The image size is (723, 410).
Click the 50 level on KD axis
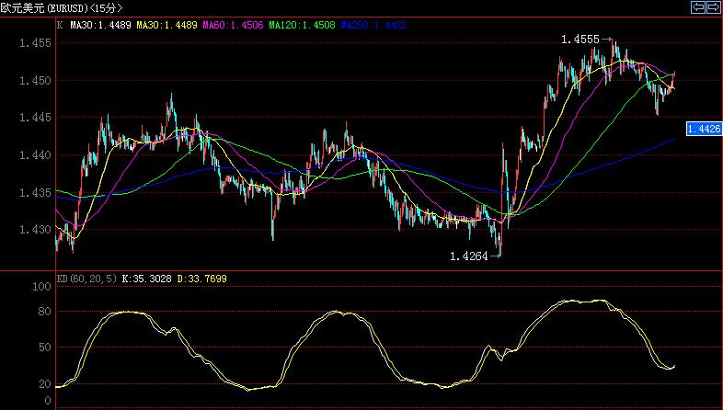[44, 347]
